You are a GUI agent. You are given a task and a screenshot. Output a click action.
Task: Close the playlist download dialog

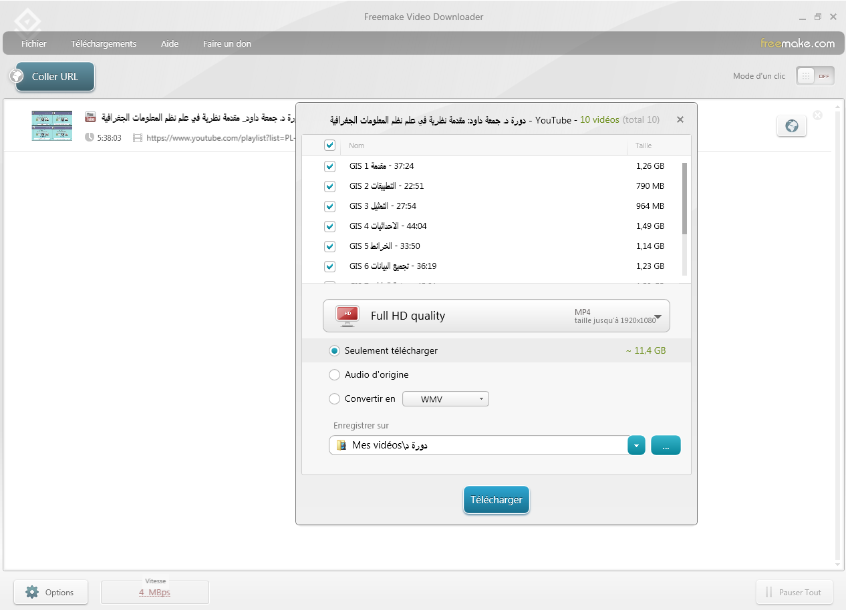pos(680,119)
